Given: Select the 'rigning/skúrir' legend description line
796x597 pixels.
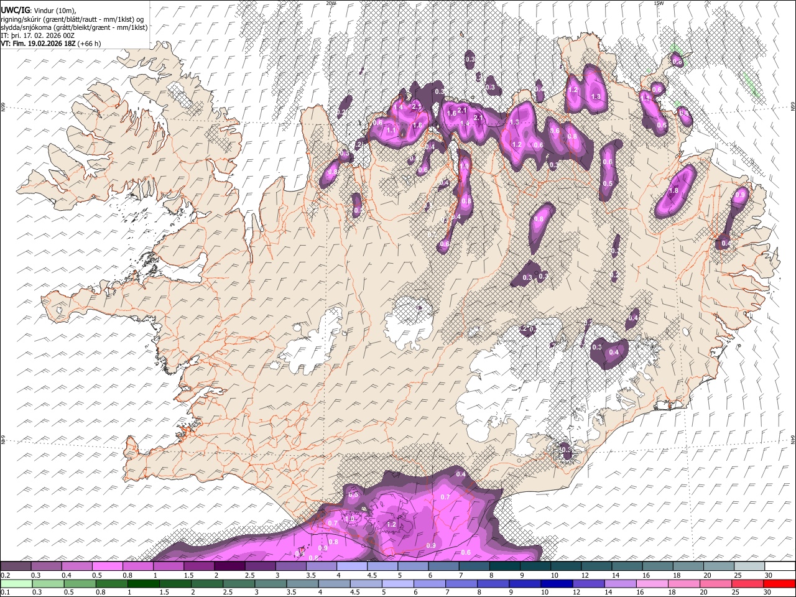Looking at the screenshot, I should tap(72, 19).
